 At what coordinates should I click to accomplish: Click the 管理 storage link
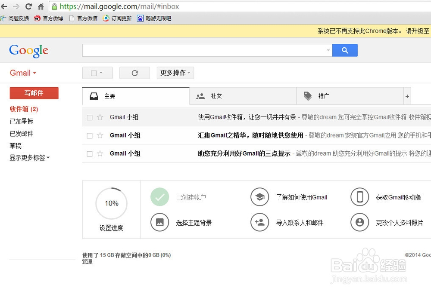coord(87,261)
